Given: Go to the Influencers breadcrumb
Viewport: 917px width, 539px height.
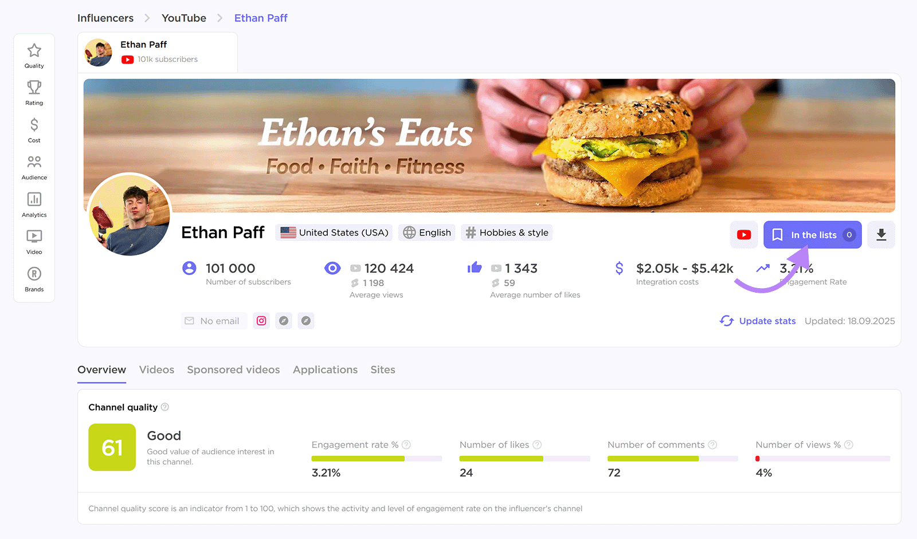Looking at the screenshot, I should tap(105, 18).
